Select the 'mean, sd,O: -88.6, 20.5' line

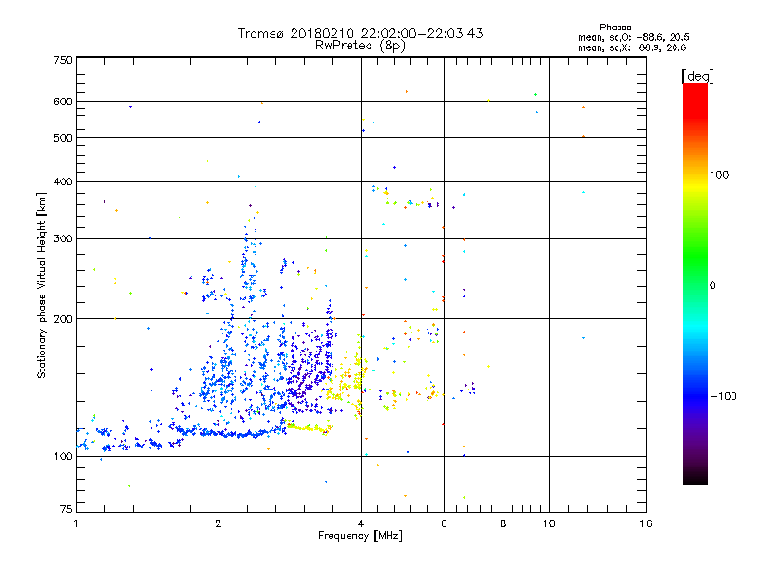tap(634, 37)
